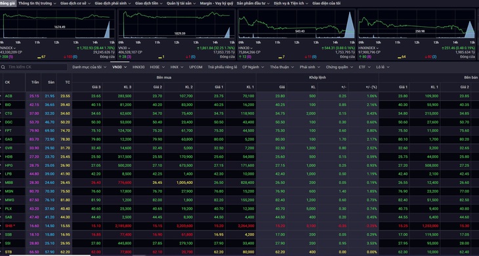Click the search magnifier icon
Screen dimensions: 479x256
[3, 67]
